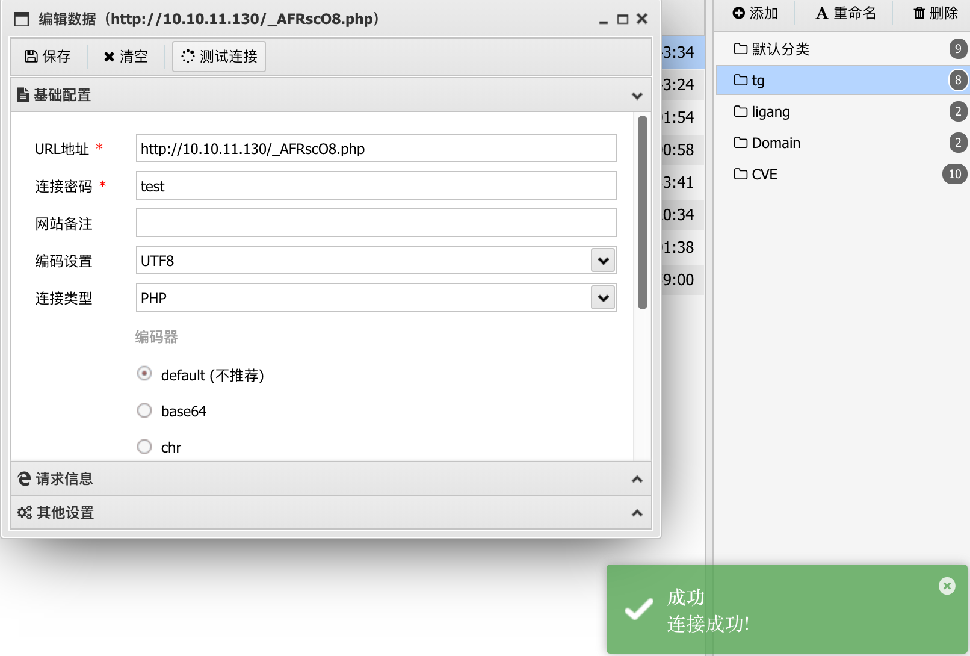
Task: Select the default (不推荐) encoder radio
Action: 144,374
